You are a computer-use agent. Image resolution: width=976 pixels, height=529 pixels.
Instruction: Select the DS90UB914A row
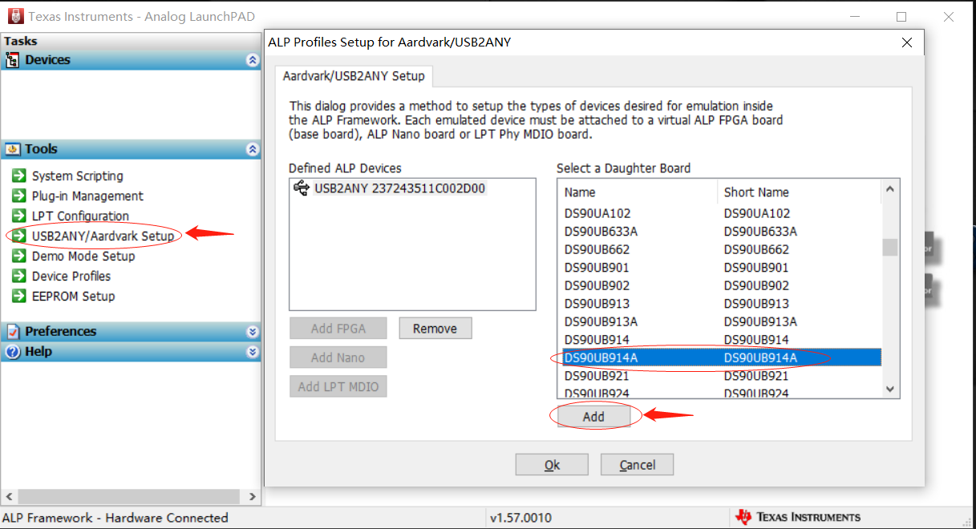719,358
